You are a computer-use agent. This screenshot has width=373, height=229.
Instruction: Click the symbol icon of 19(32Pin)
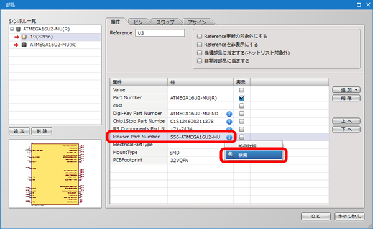(24, 37)
